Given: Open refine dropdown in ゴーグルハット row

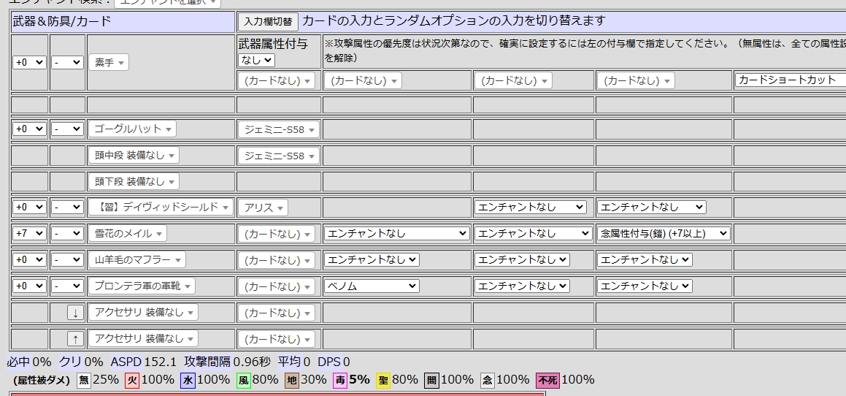Looking at the screenshot, I should [30, 129].
